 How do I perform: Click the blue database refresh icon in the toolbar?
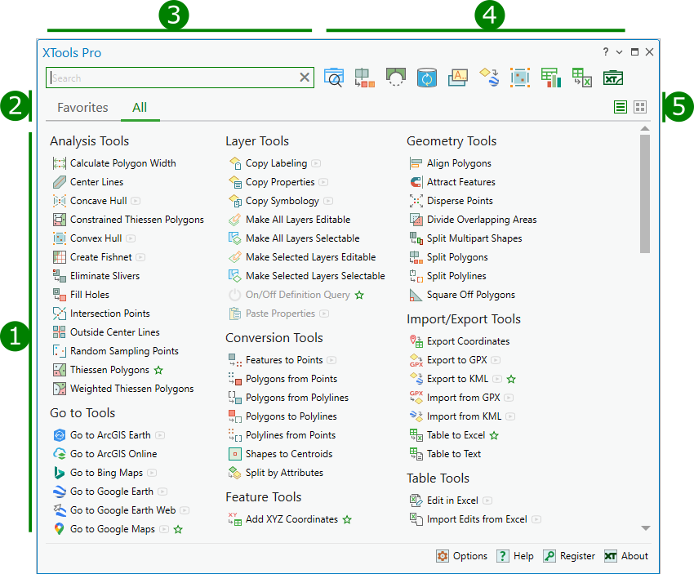coord(427,78)
